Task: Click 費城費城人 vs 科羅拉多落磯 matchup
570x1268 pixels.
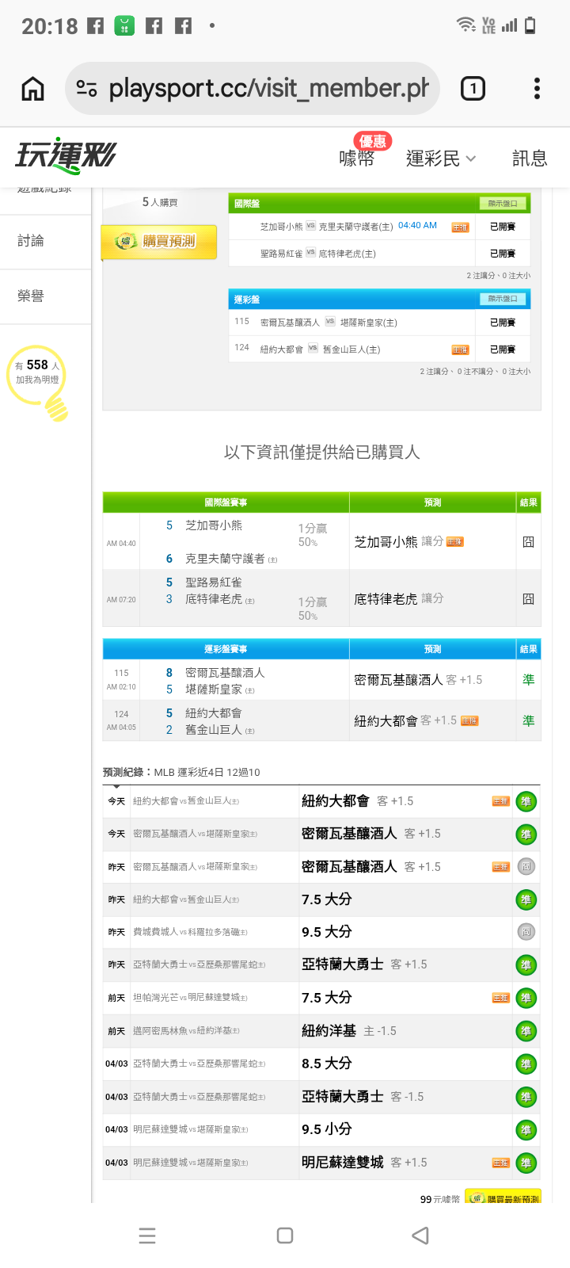Action: click(190, 932)
